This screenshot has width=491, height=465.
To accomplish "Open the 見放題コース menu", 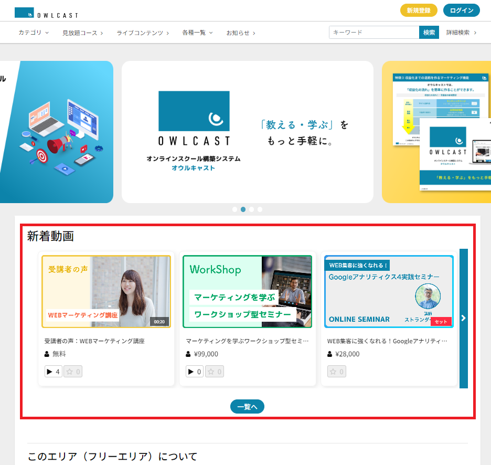I will click(83, 33).
